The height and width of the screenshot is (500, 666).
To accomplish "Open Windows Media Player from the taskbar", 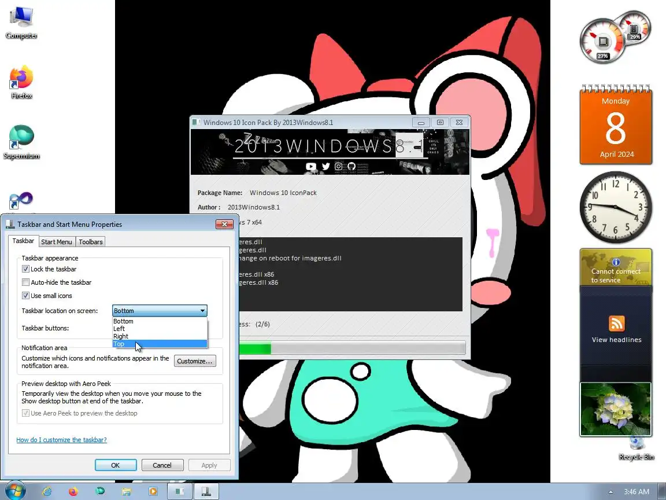I will pyautogui.click(x=153, y=491).
